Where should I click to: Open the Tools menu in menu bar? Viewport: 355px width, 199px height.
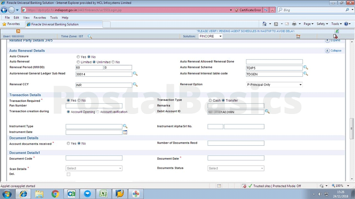point(54,17)
